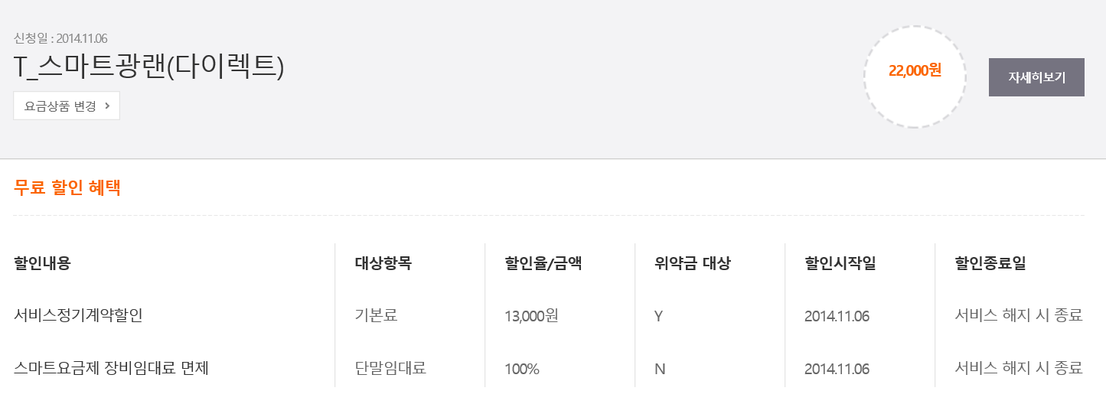Click the 위약금 대상 column header
The width and height of the screenshot is (1106, 404).
coord(692,263)
